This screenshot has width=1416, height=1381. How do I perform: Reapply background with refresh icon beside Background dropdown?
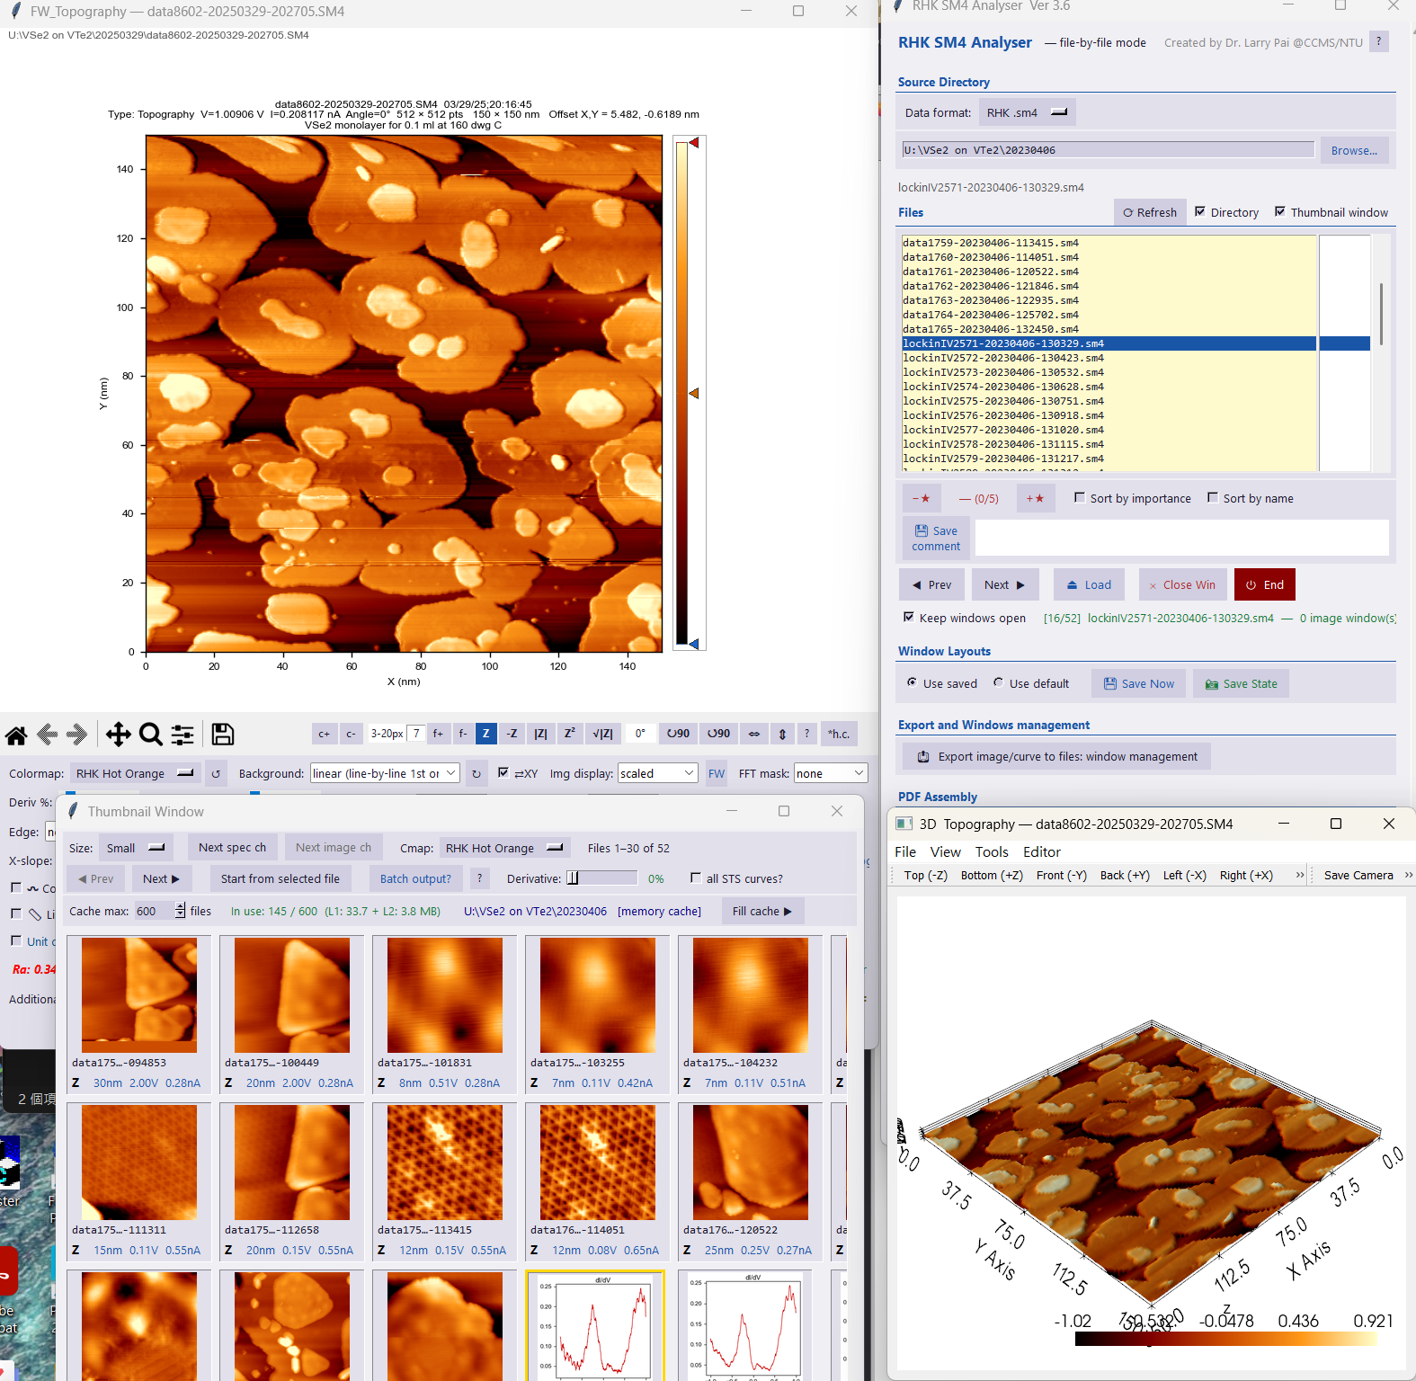[x=476, y=773]
